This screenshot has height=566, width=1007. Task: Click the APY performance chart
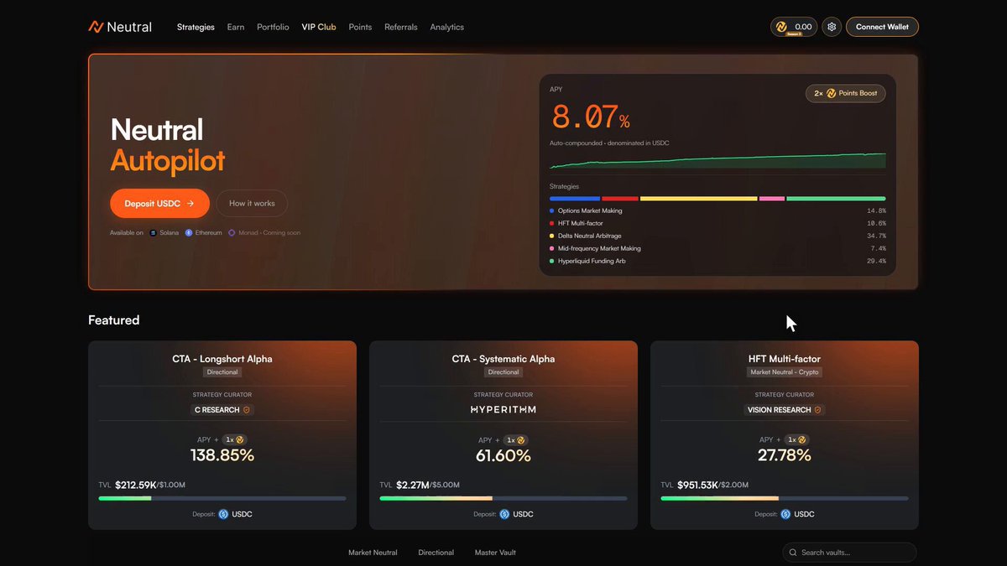point(717,160)
